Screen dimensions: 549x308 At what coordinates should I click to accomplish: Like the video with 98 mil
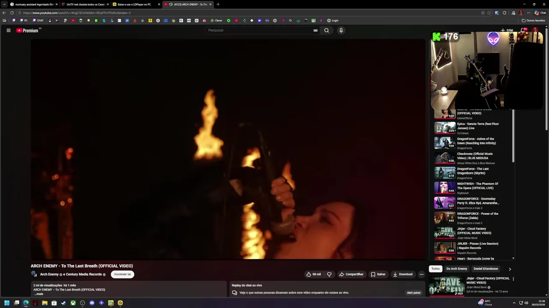pyautogui.click(x=314, y=274)
